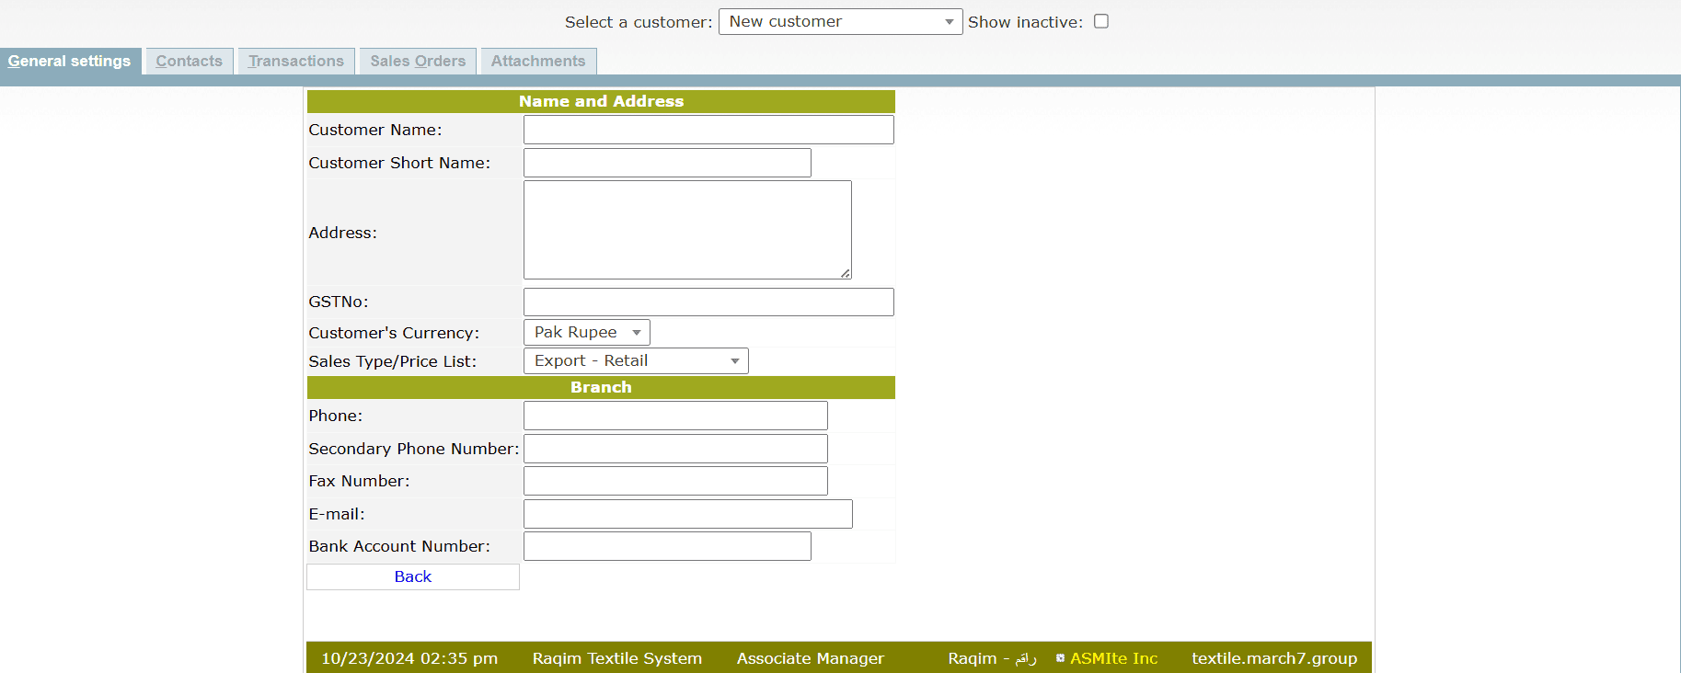Open the ASMIte Inc footer link

click(x=1112, y=658)
